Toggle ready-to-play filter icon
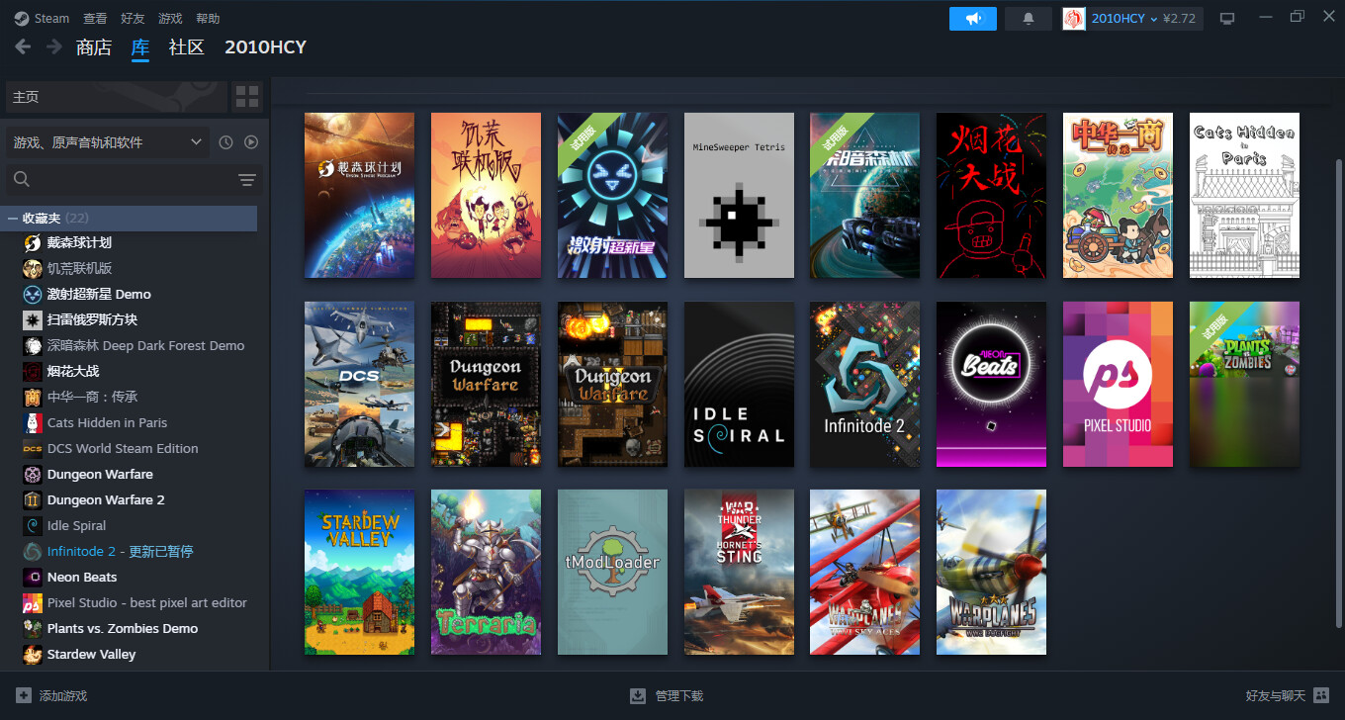Viewport: 1345px width, 720px height. point(251,142)
